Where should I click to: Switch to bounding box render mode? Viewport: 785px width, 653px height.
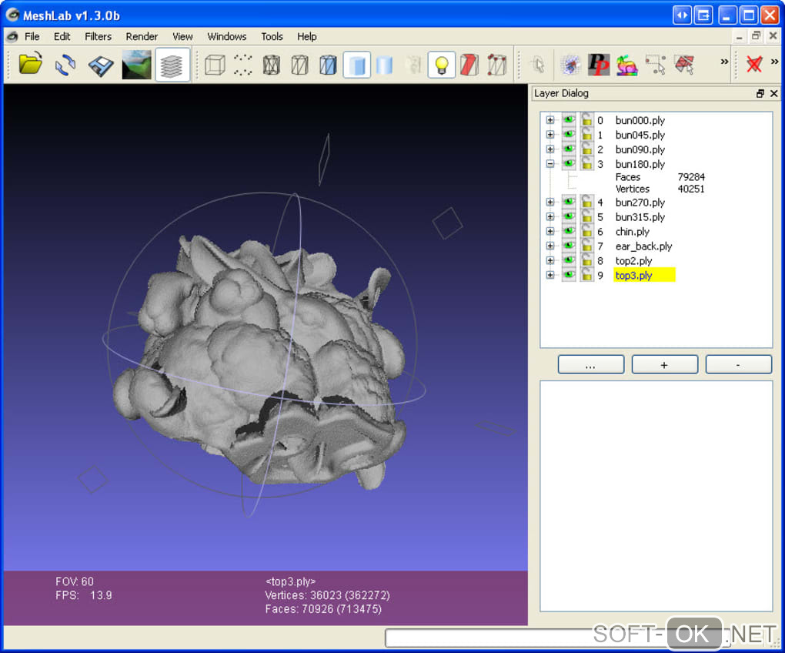click(215, 65)
